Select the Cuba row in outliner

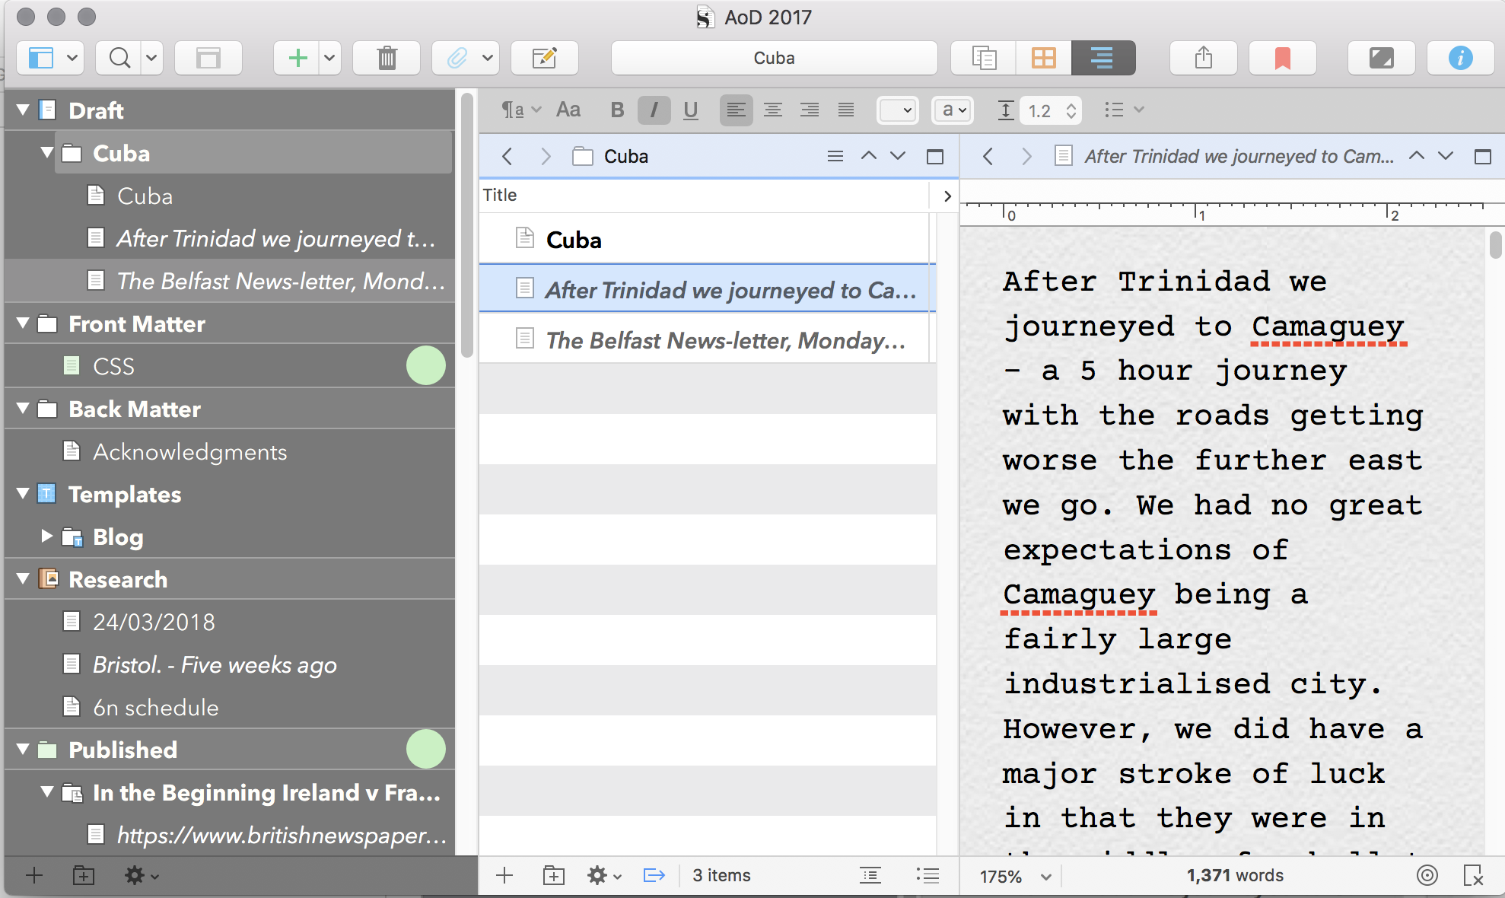pyautogui.click(x=705, y=239)
